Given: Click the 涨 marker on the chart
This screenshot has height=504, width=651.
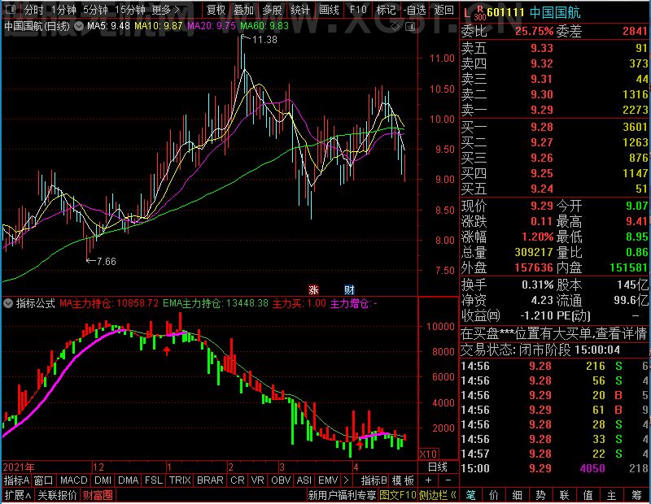Looking at the screenshot, I should pyautogui.click(x=313, y=289).
